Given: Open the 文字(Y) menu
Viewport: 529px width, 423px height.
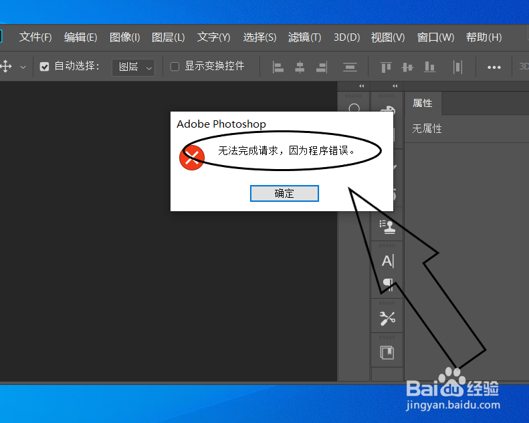Looking at the screenshot, I should coord(213,37).
